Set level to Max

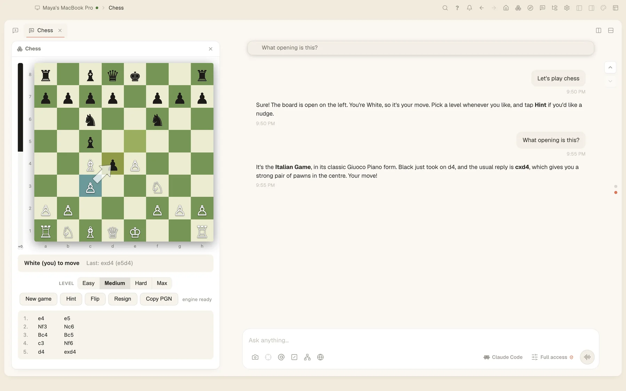tap(162, 283)
